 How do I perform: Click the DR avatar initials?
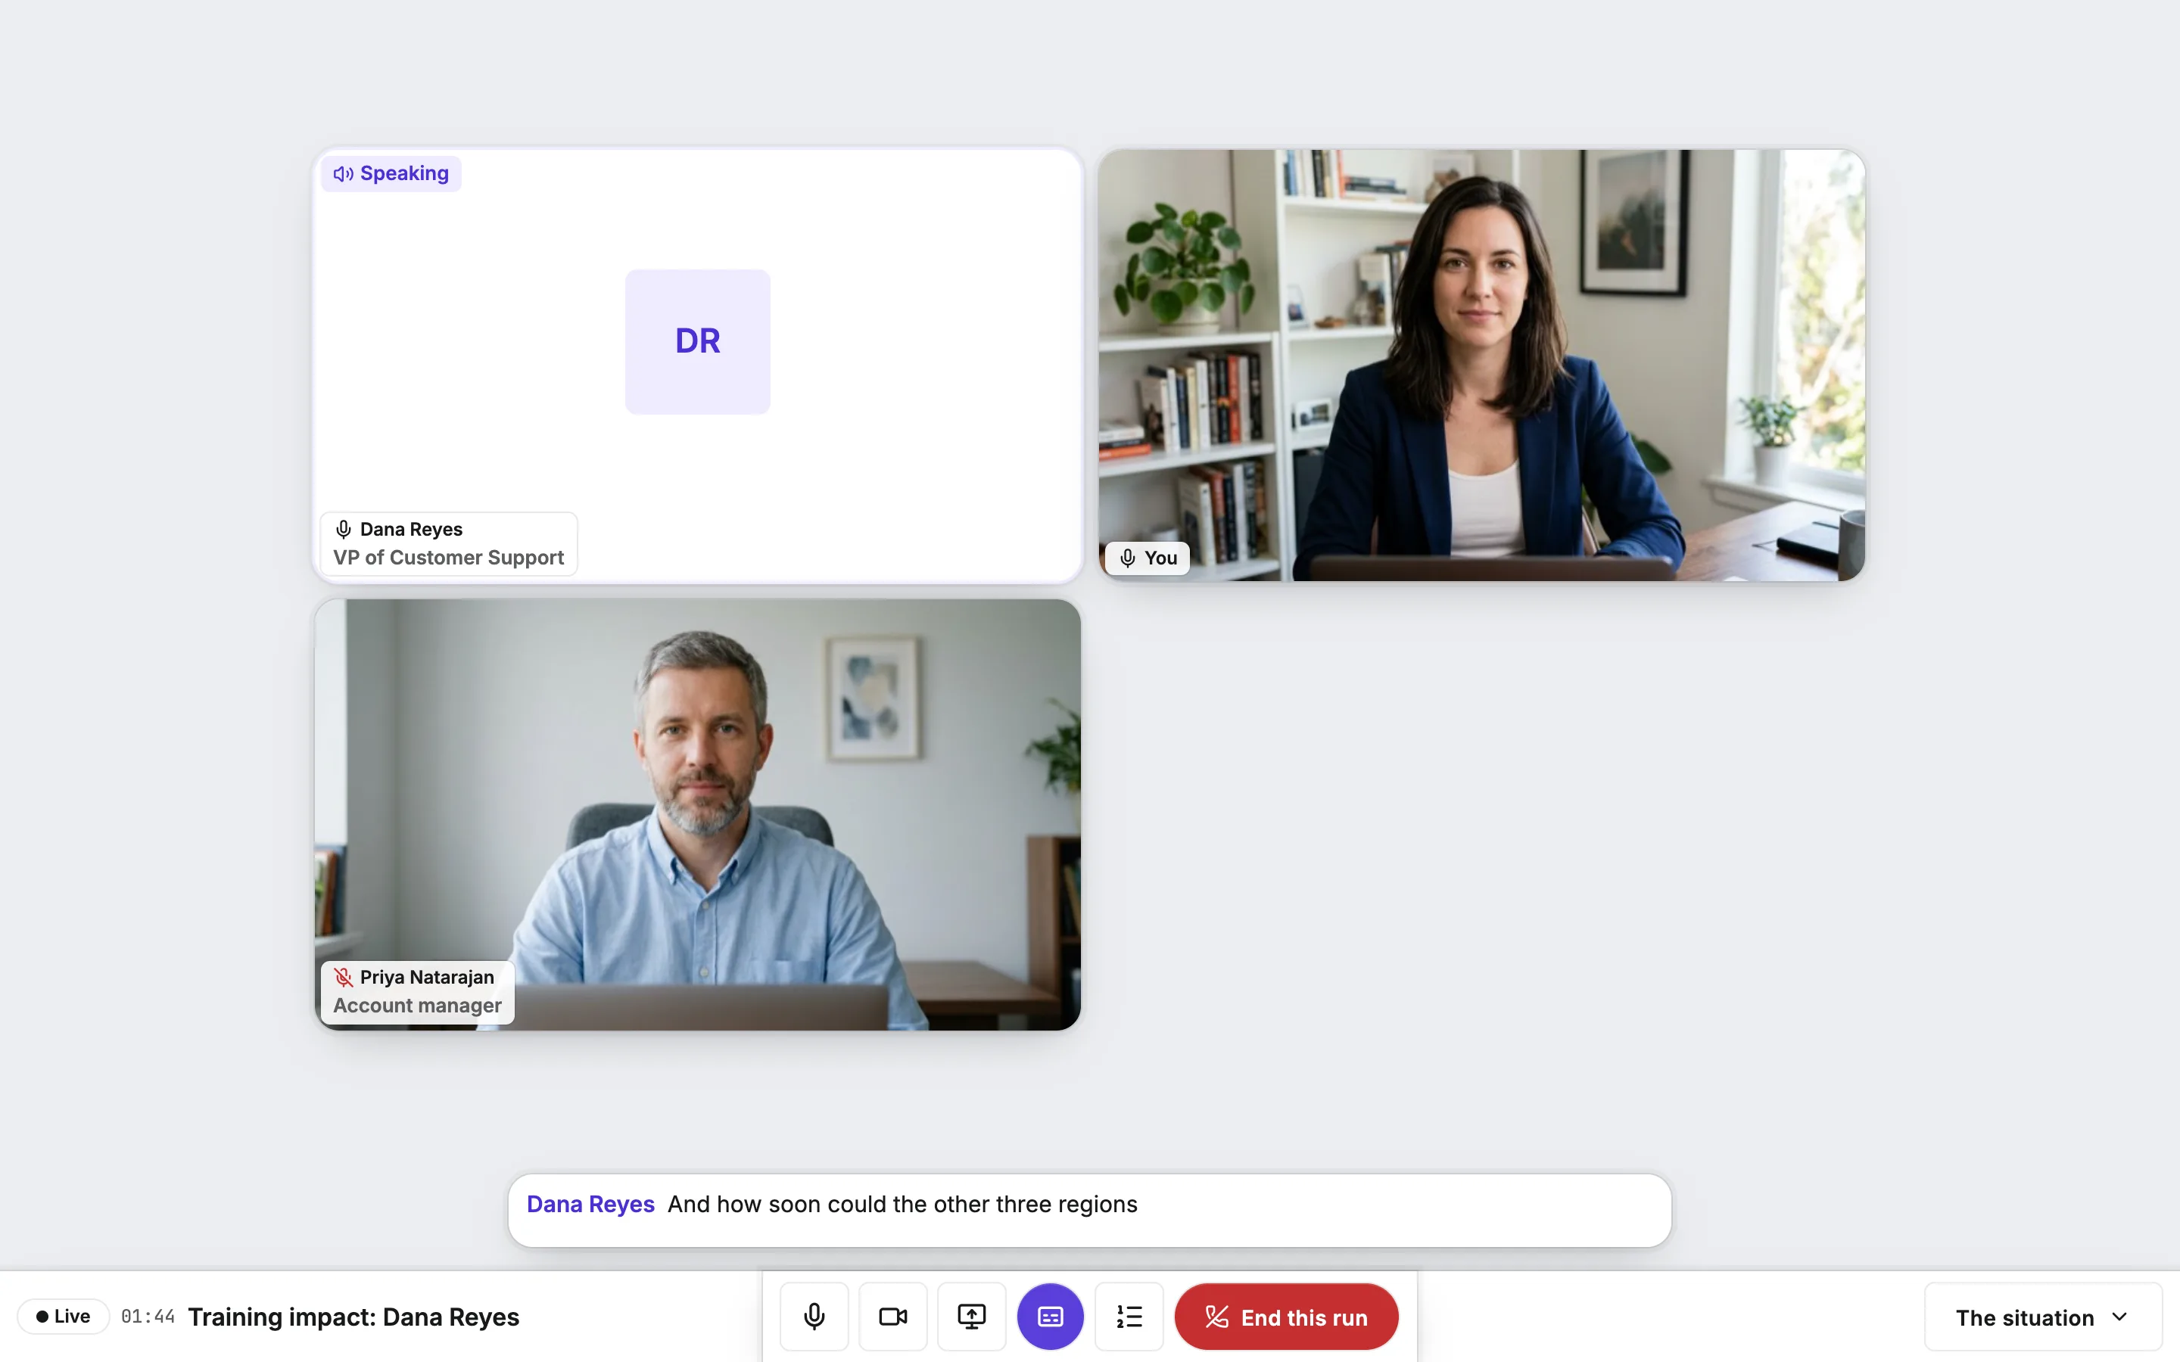point(697,341)
